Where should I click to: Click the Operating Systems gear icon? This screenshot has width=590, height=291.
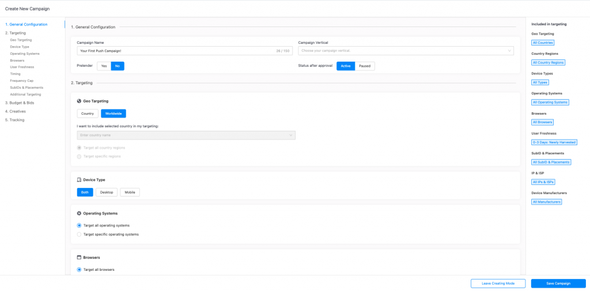coord(79,213)
